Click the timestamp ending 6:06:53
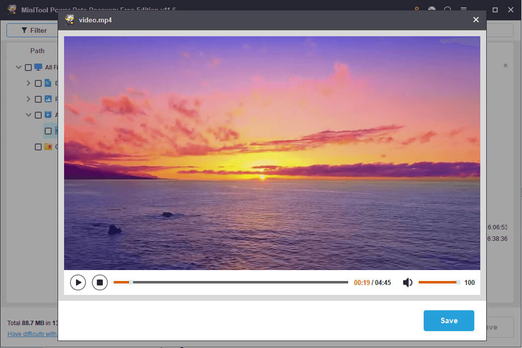This screenshot has height=348, width=522. [x=497, y=227]
